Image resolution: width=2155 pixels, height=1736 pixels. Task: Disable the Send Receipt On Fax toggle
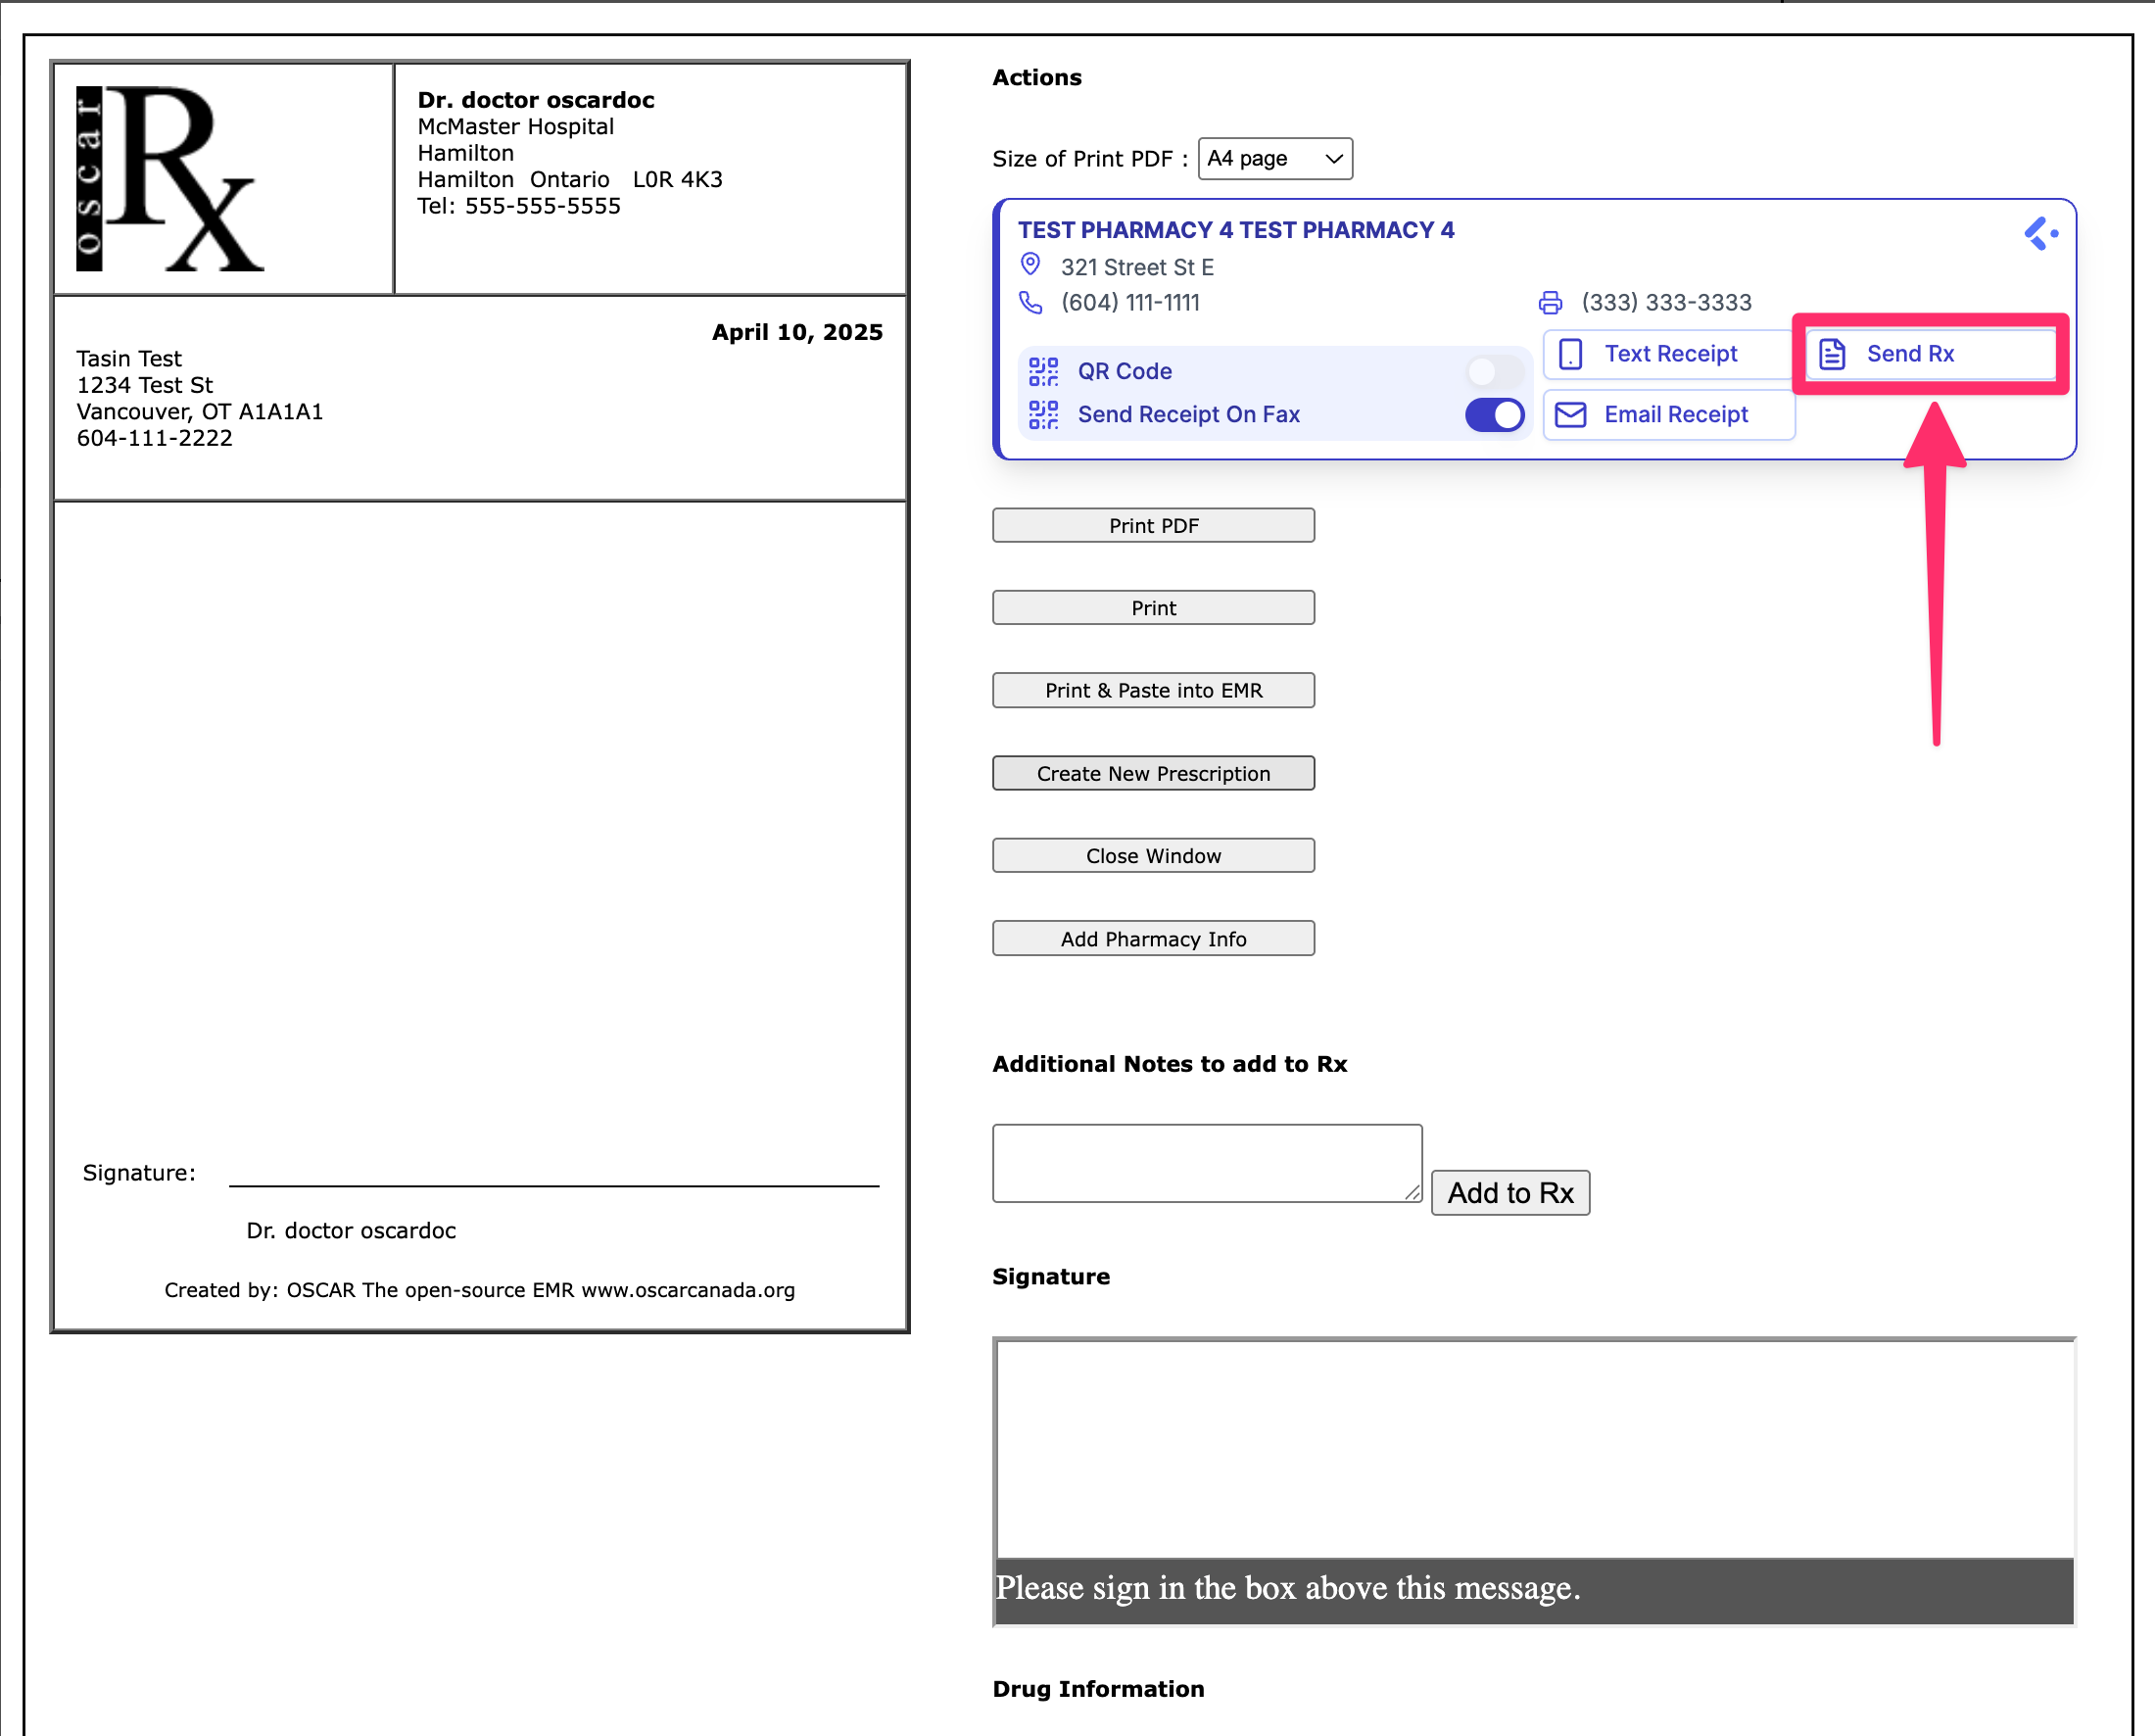[1494, 415]
